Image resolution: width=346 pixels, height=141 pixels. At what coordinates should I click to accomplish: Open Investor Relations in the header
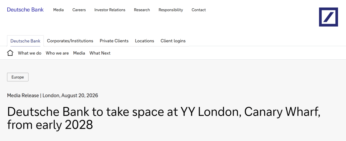110,10
